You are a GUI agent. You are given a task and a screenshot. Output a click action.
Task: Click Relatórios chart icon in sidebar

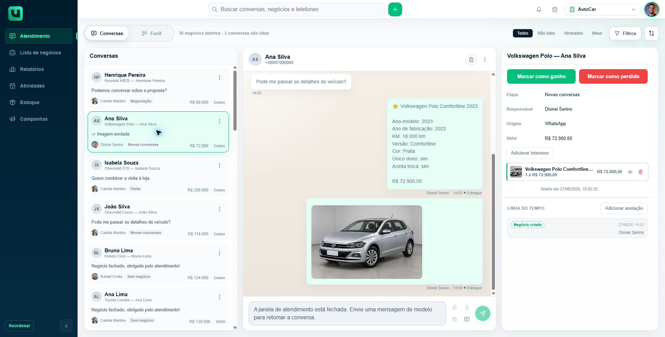12,69
